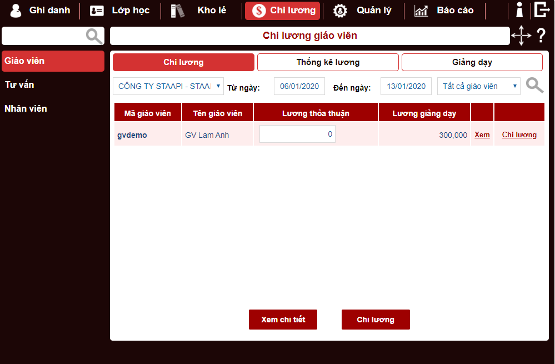Click the filter search magnifier icon
Image resolution: width=555 pixels, height=364 pixels.
tap(534, 86)
